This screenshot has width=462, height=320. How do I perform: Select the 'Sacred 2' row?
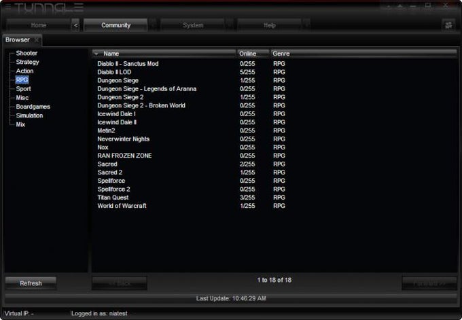(274, 173)
